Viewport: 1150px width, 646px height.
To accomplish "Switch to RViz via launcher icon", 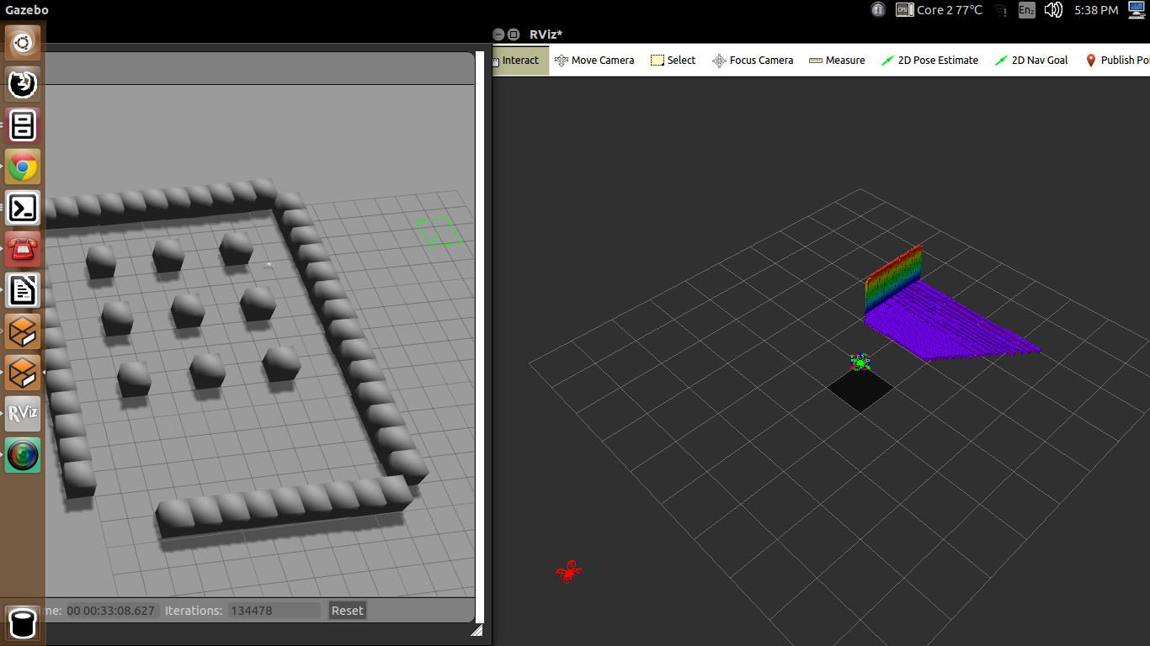I will 23,414.
